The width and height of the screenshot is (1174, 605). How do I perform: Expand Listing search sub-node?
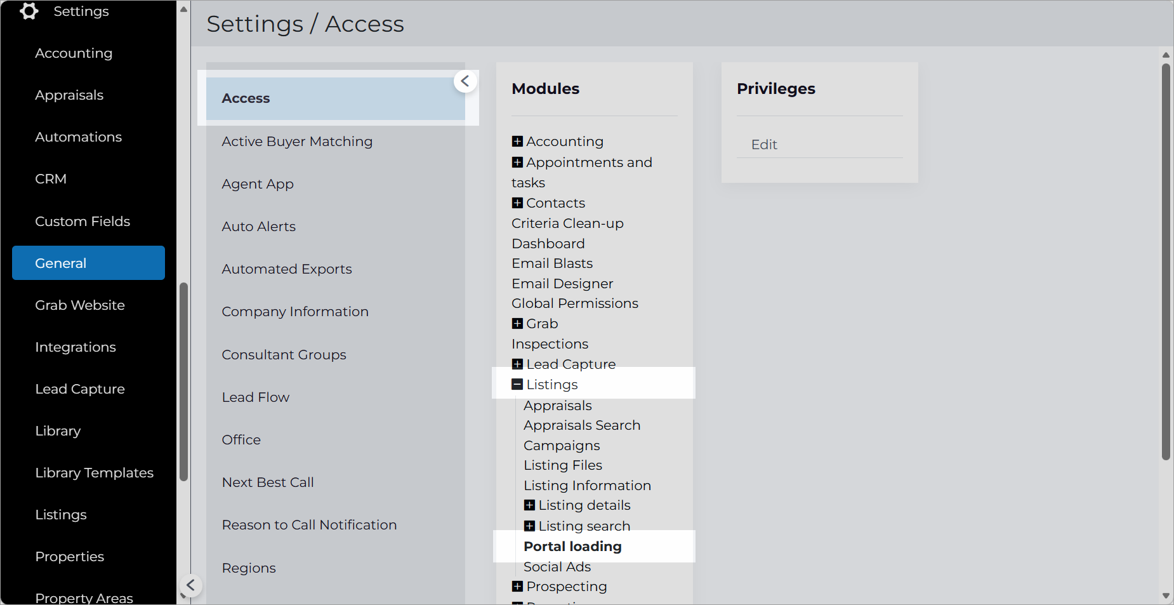coord(529,526)
